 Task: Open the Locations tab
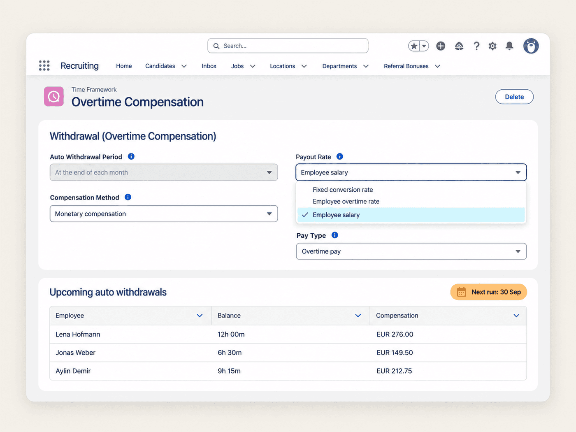tap(282, 66)
